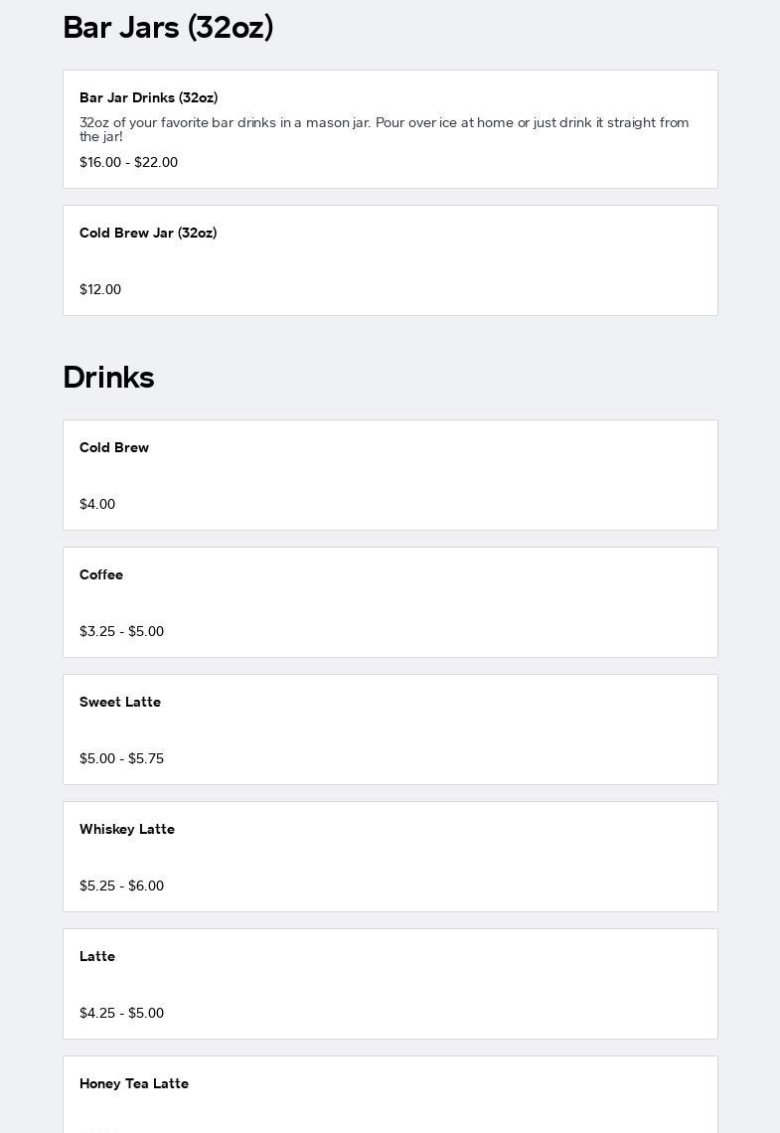Image resolution: width=780 pixels, height=1133 pixels.
Task: Click the $12.00 Cold Brew Jar price
Action: pyautogui.click(x=100, y=289)
